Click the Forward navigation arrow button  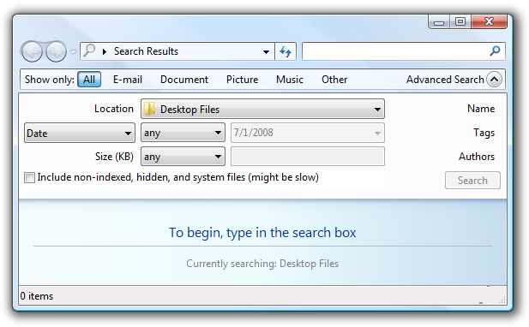coord(56,52)
